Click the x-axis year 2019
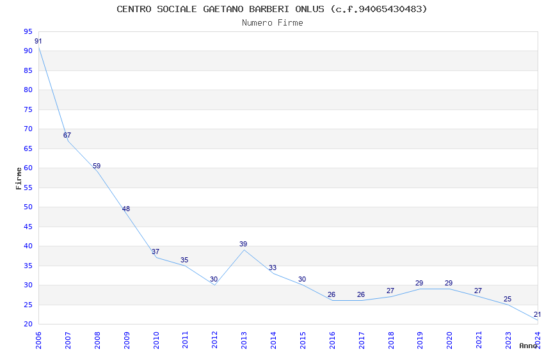 point(420,340)
